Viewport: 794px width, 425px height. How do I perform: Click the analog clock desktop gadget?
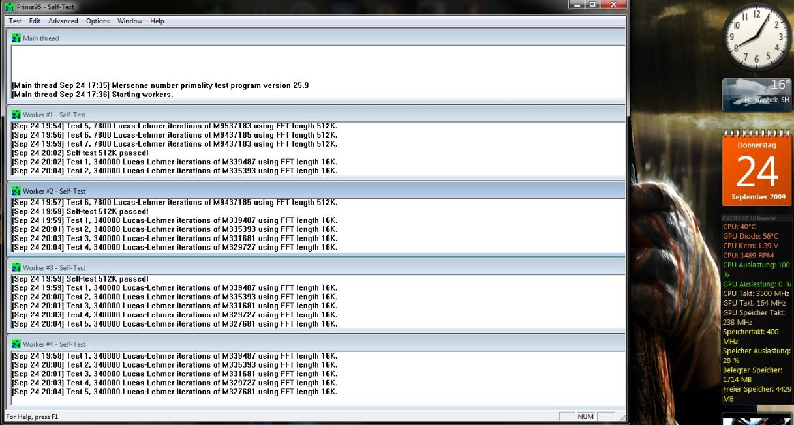pyautogui.click(x=757, y=37)
